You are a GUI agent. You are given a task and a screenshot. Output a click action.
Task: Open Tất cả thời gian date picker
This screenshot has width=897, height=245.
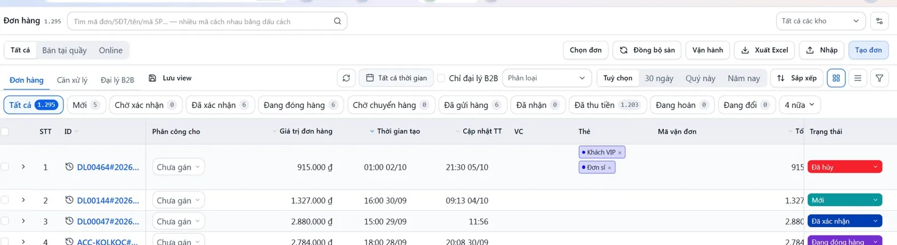(x=396, y=78)
